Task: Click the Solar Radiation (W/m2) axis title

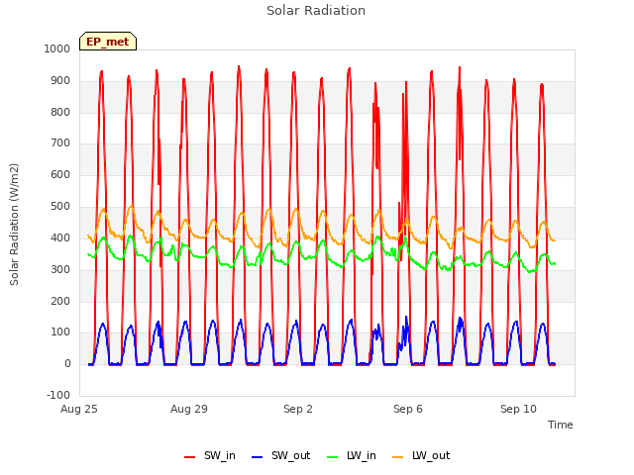Action: pos(14,225)
